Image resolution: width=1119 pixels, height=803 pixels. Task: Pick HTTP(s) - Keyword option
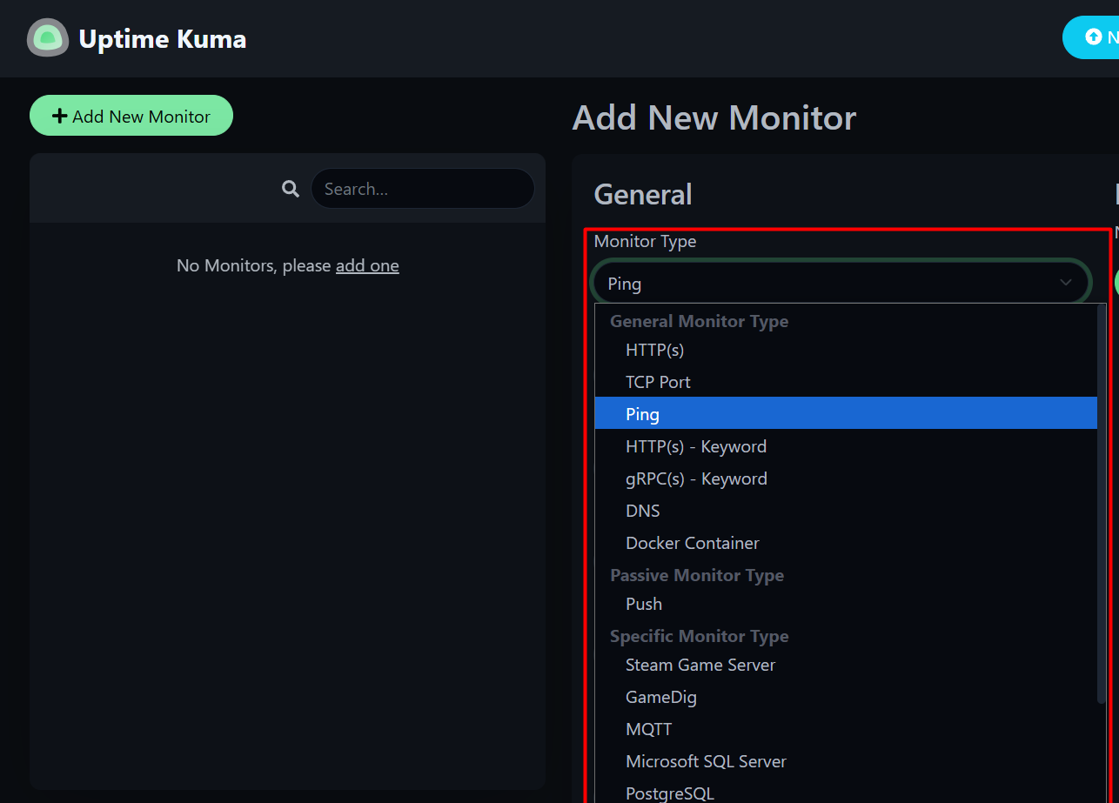tap(846, 446)
